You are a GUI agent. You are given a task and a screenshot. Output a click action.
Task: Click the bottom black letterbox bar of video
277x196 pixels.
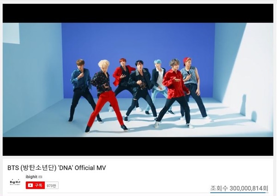(138, 146)
